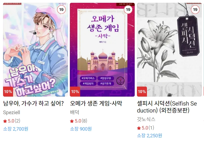This screenshot has height=142, width=204.
Task: Click the red star rating icon under 갓노식스
Action: click(139, 128)
